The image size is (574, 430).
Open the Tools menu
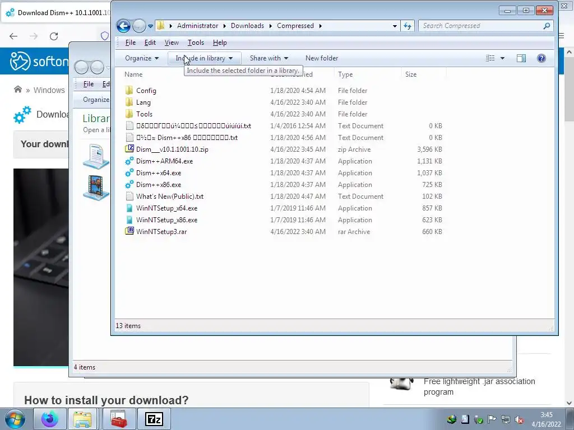[196, 43]
